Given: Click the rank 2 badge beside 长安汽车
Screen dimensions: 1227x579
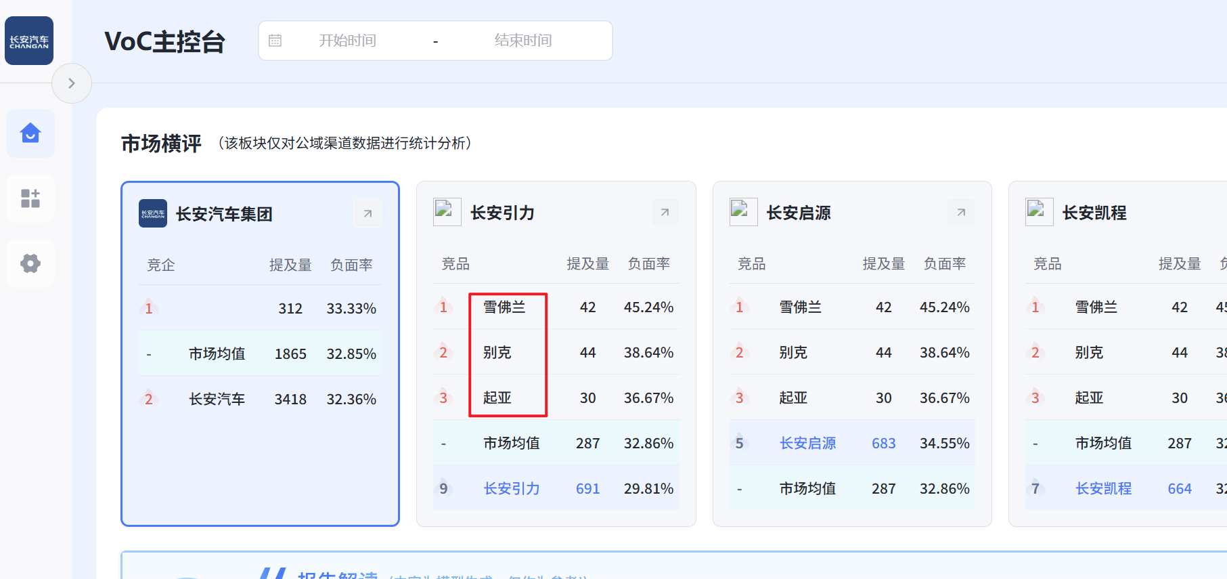Looking at the screenshot, I should click(149, 399).
